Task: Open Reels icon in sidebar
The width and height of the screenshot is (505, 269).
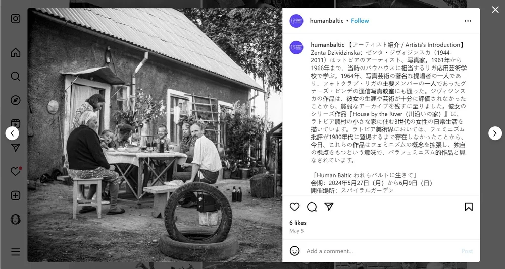Action: coord(16,124)
